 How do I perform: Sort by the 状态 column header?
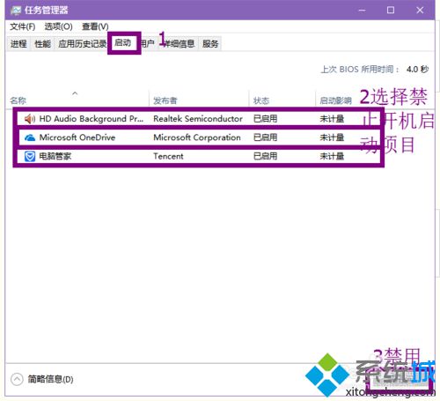(x=261, y=100)
